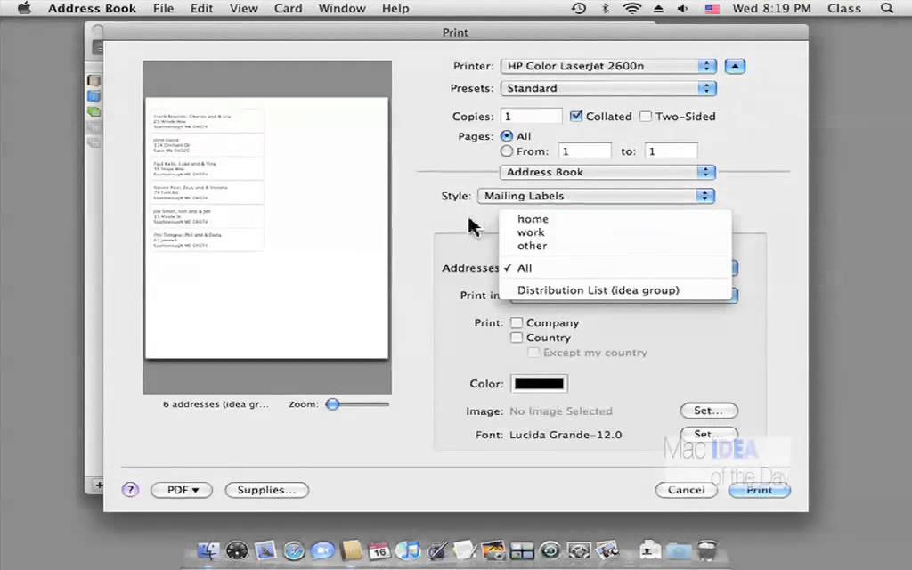Collapse print dialog with blue triangle button
This screenshot has width=912, height=570.
tap(735, 66)
